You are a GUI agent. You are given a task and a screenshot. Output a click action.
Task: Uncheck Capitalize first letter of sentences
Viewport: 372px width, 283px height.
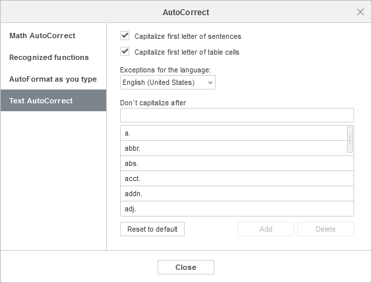point(125,36)
